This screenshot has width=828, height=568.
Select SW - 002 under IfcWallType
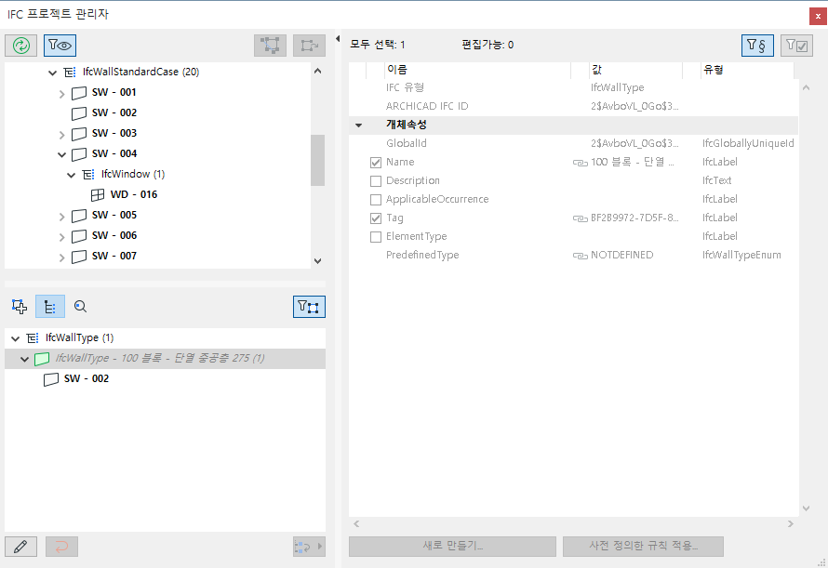87,378
